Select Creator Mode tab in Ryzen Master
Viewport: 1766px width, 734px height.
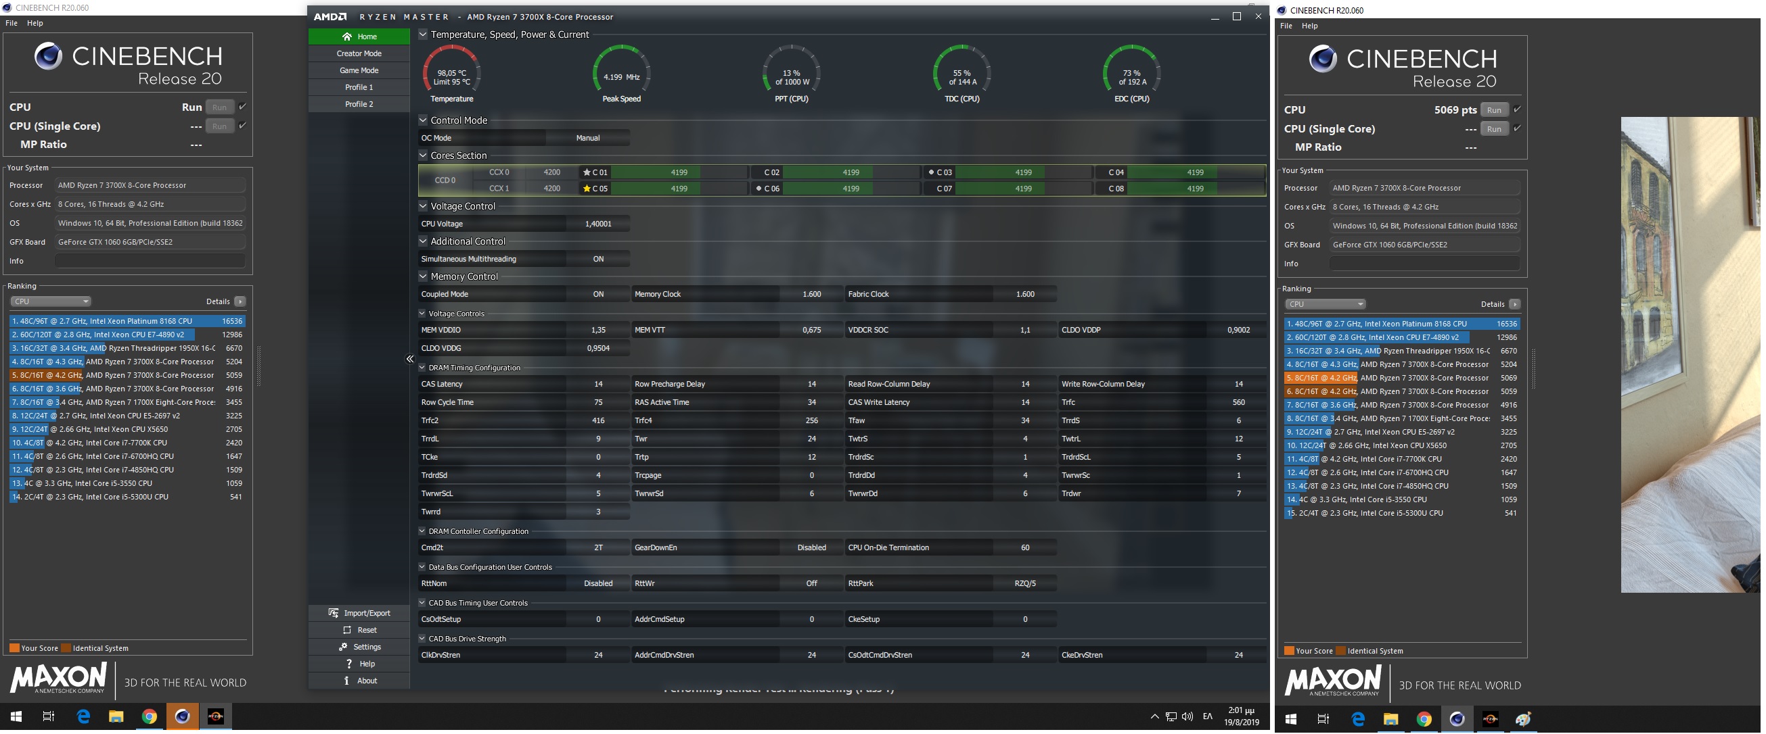click(359, 53)
